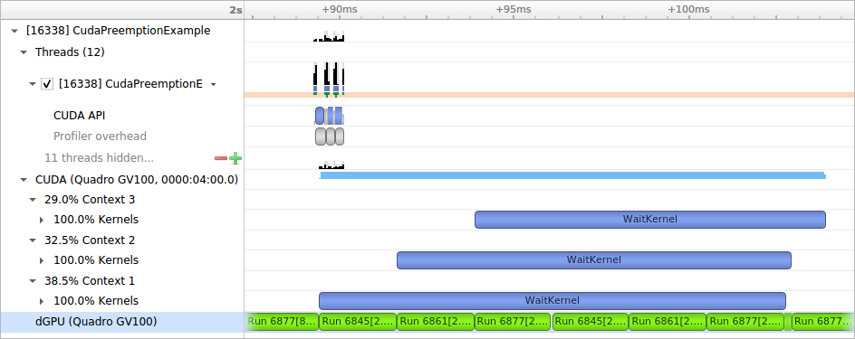Click the red minus hide-threads icon
855x339 pixels.
pos(221,158)
